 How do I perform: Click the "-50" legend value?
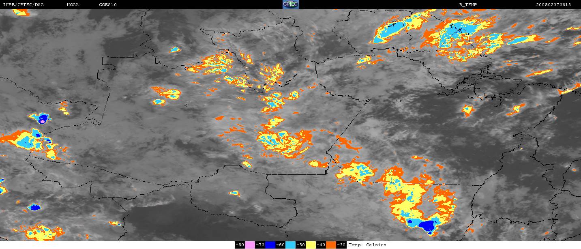pyautogui.click(x=300, y=245)
